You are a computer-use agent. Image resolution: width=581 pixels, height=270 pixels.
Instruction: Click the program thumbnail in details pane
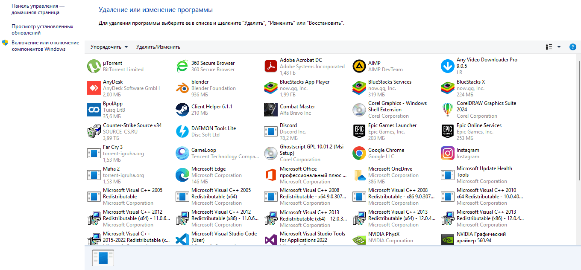[x=103, y=258]
